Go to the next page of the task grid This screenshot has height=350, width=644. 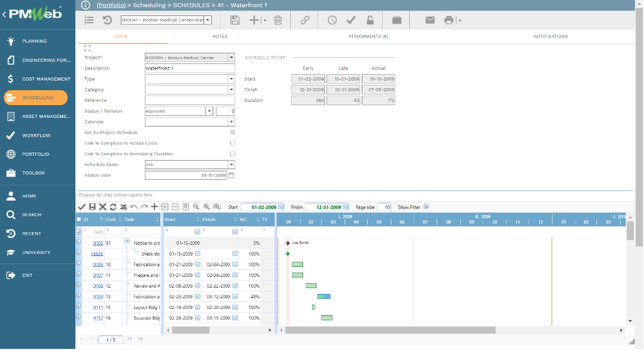point(130,339)
